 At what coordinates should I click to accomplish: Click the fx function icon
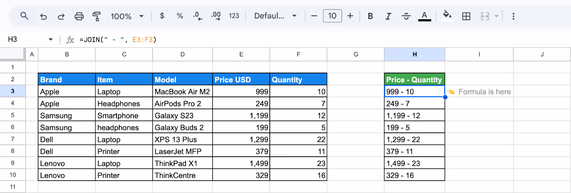pyautogui.click(x=70, y=40)
